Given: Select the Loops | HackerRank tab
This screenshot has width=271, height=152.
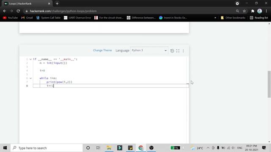Looking at the screenshot, I should [27, 4].
